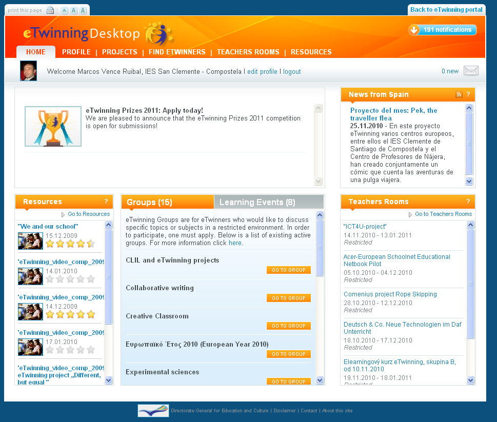Open the TEACHERS ROOMS menu
This screenshot has height=422, width=497.
point(248,52)
